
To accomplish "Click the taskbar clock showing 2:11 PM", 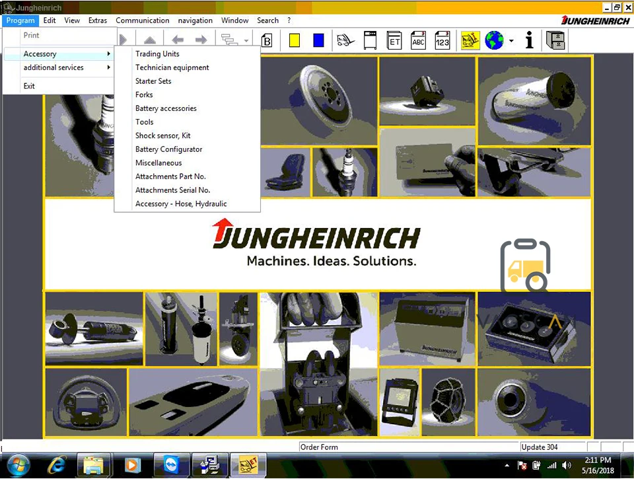I will click(598, 465).
